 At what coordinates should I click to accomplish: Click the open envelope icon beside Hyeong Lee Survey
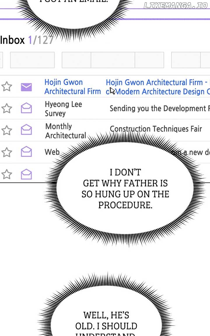[x=26, y=108]
